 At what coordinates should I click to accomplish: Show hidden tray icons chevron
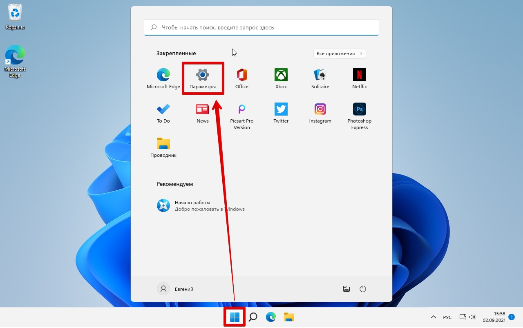click(434, 317)
